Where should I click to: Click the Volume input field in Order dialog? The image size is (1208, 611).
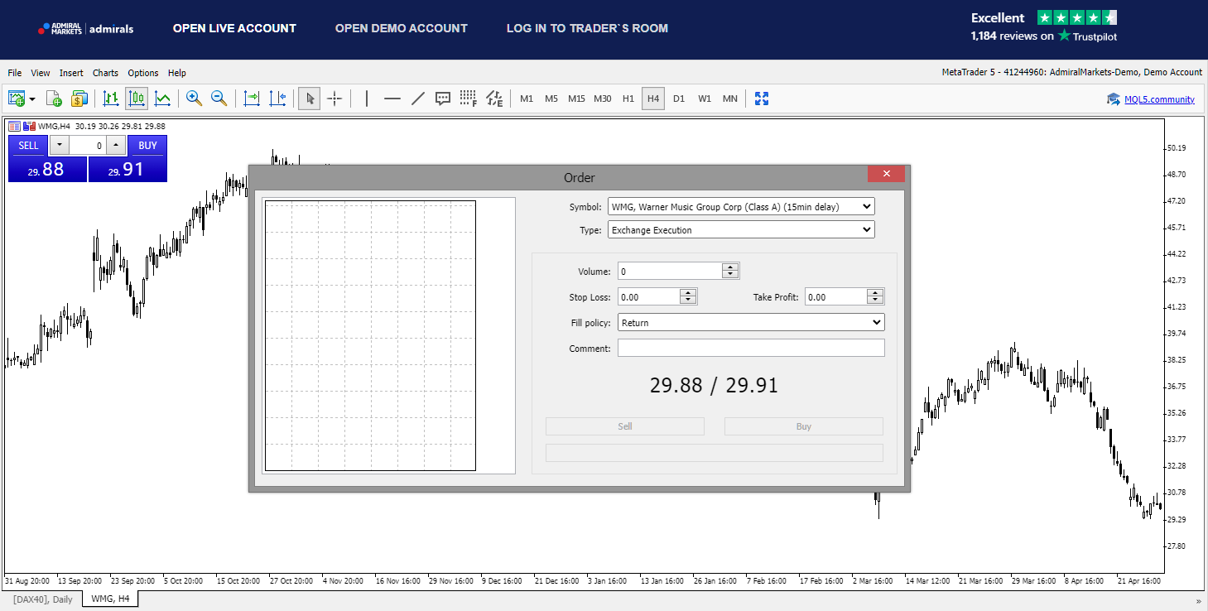pos(670,271)
